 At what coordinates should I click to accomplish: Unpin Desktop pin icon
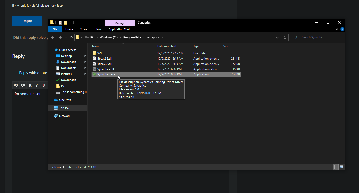click(x=85, y=56)
